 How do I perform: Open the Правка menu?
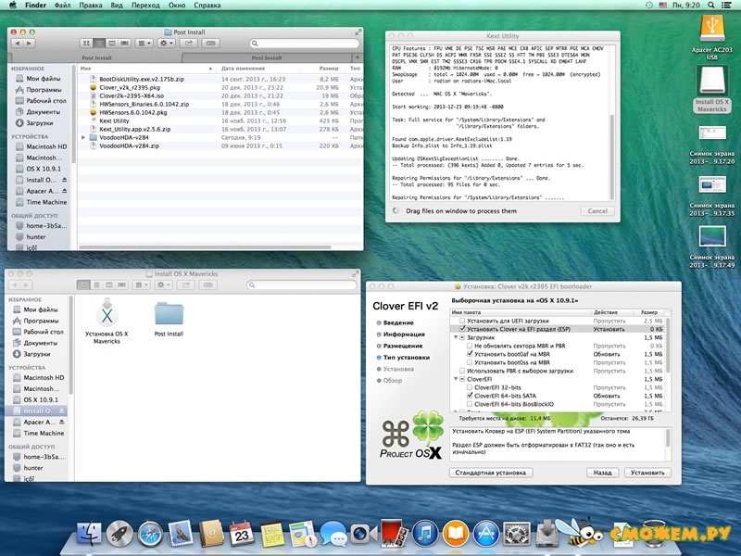90,6
